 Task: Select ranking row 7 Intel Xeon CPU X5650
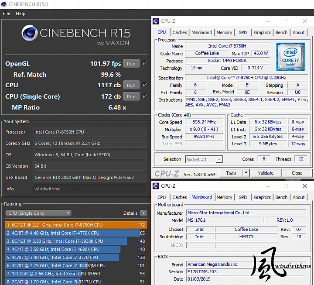point(76,274)
